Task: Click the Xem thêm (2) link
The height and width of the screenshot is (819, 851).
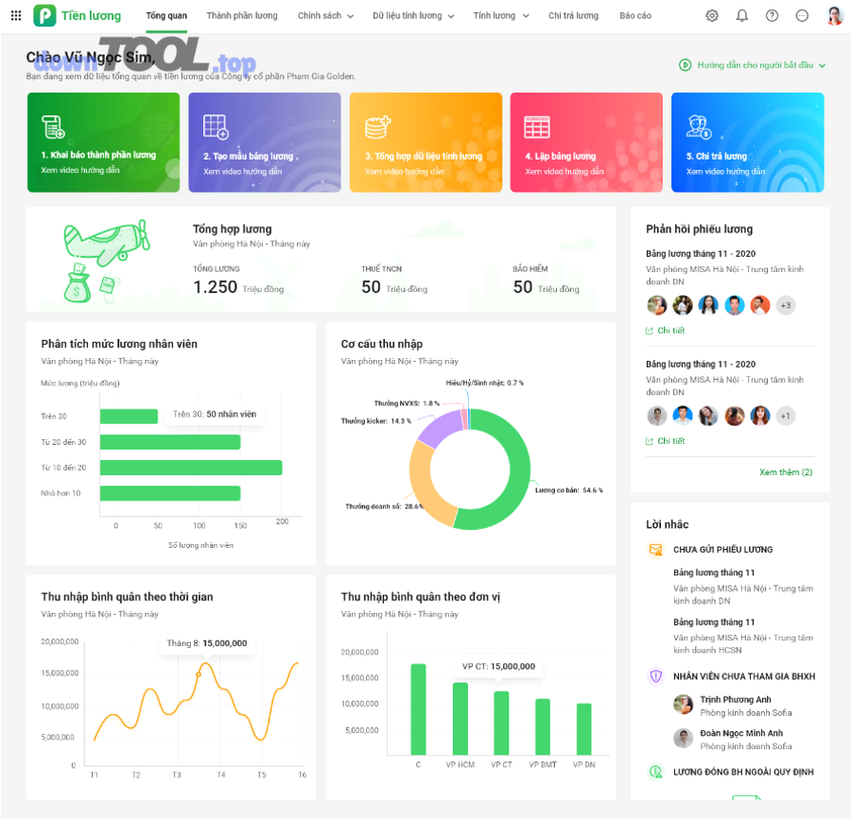Action: pos(786,472)
